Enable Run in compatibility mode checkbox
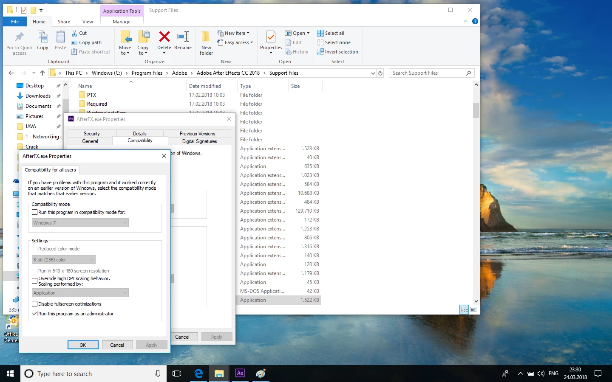The image size is (612, 382). (35, 212)
